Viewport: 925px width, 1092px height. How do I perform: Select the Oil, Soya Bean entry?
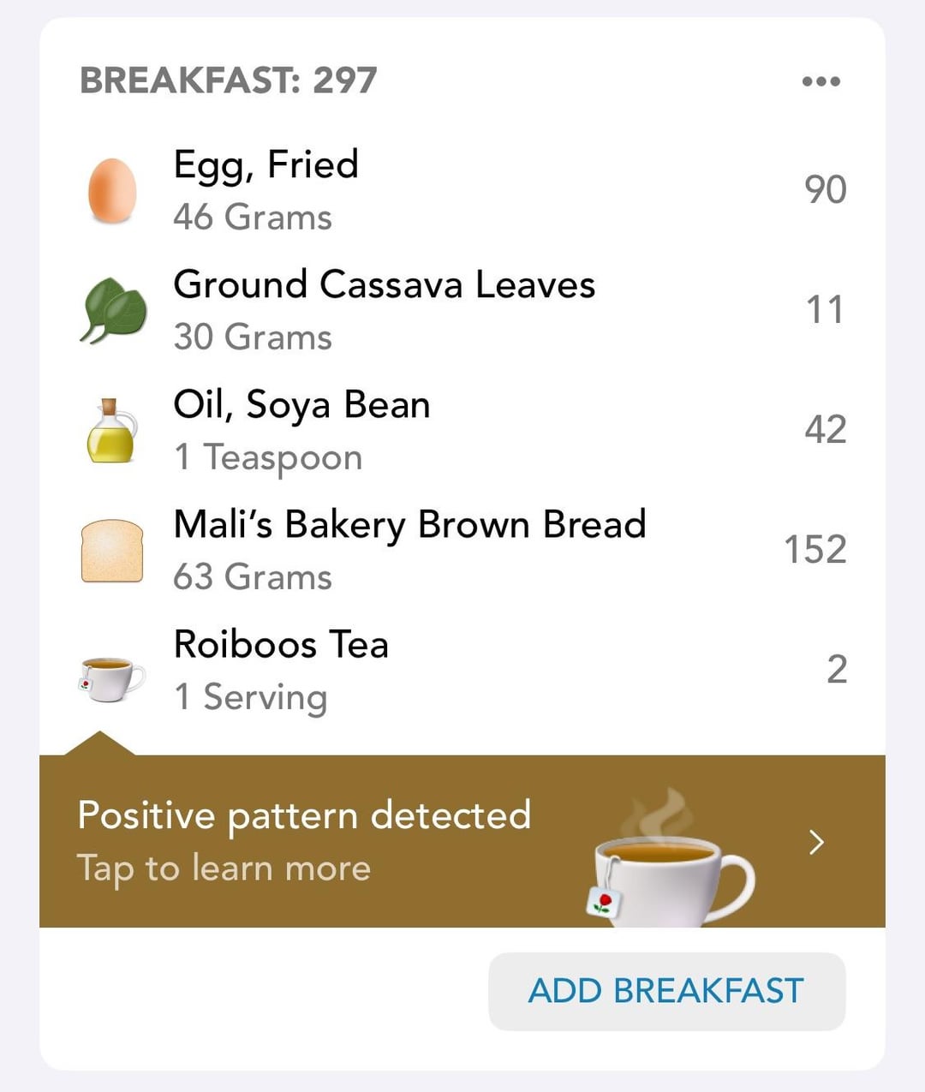(462, 430)
